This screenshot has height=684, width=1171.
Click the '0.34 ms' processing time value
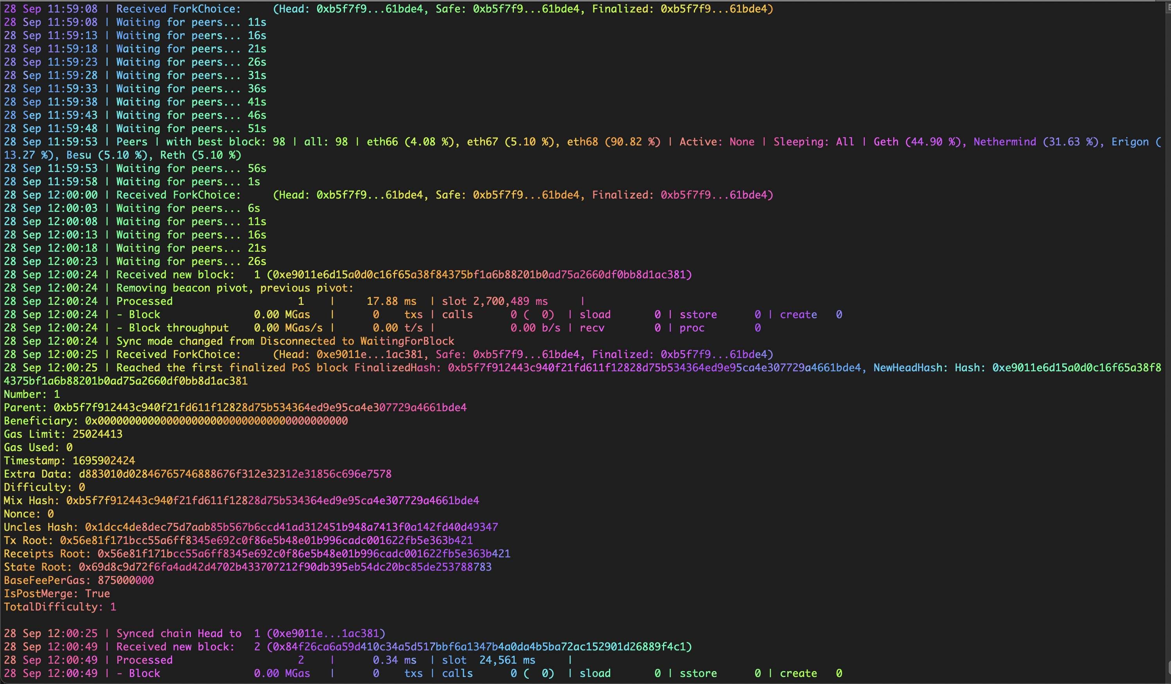[395, 660]
